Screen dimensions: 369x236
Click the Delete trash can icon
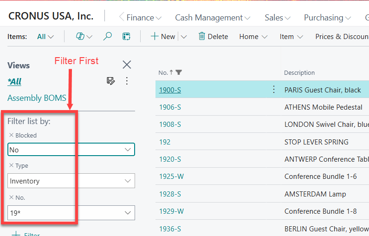click(202, 36)
